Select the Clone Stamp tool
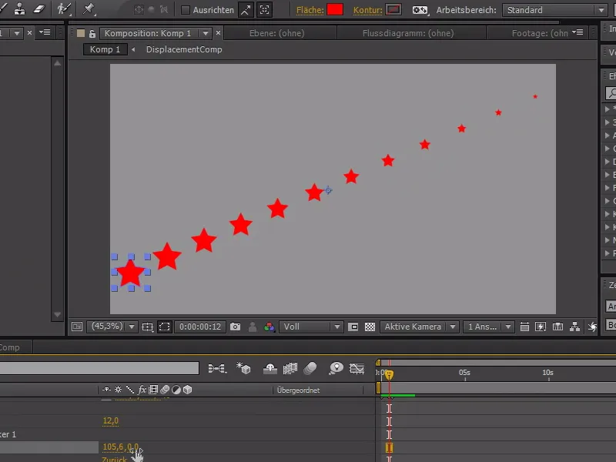 pyautogui.click(x=19, y=8)
